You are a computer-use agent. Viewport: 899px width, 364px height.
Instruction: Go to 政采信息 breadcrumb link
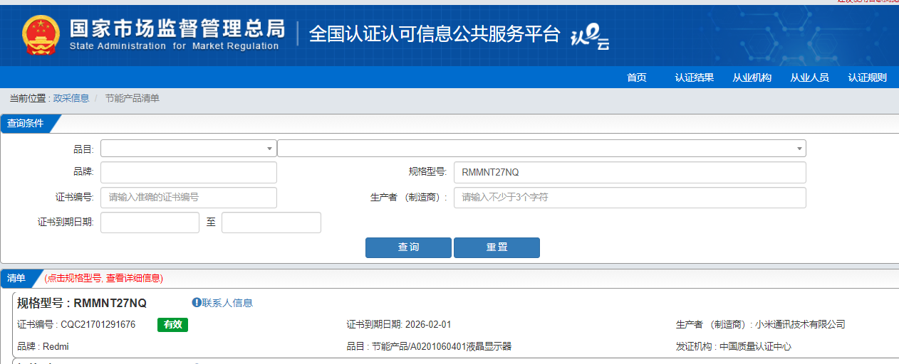tap(71, 98)
